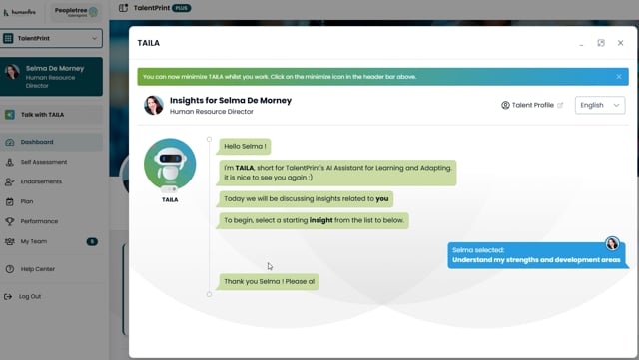
Task: Toggle the switch under the TAILA robot
Action: 169,189
